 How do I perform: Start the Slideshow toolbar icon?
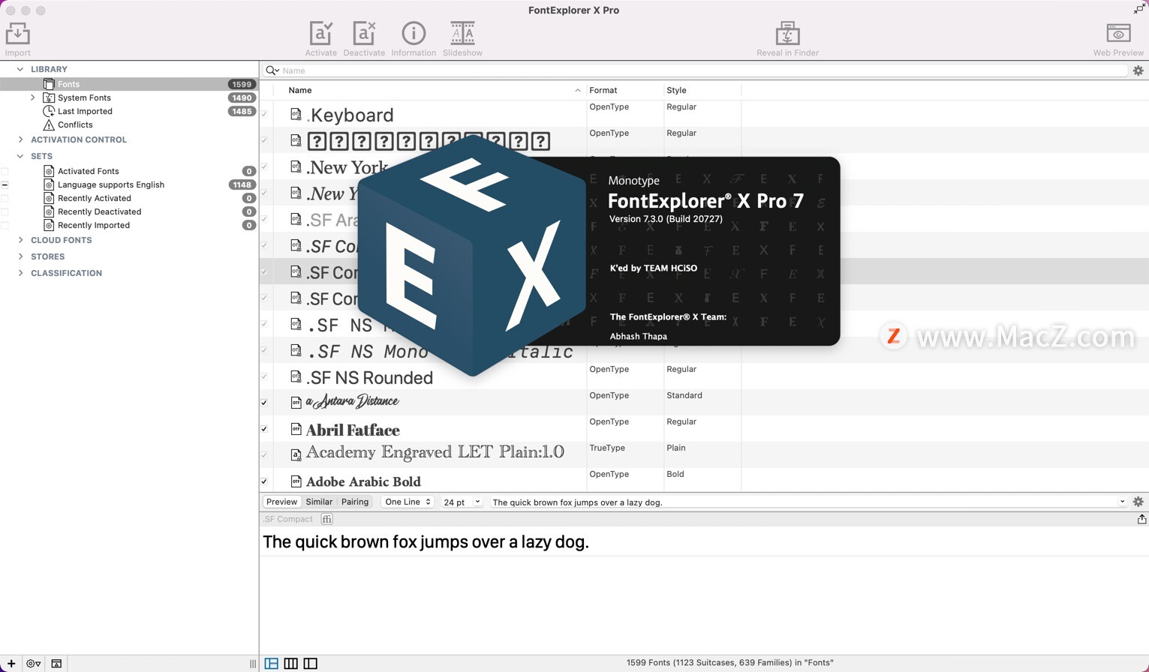462,34
